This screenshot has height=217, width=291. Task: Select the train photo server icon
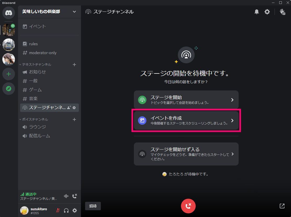(x=9, y=45)
